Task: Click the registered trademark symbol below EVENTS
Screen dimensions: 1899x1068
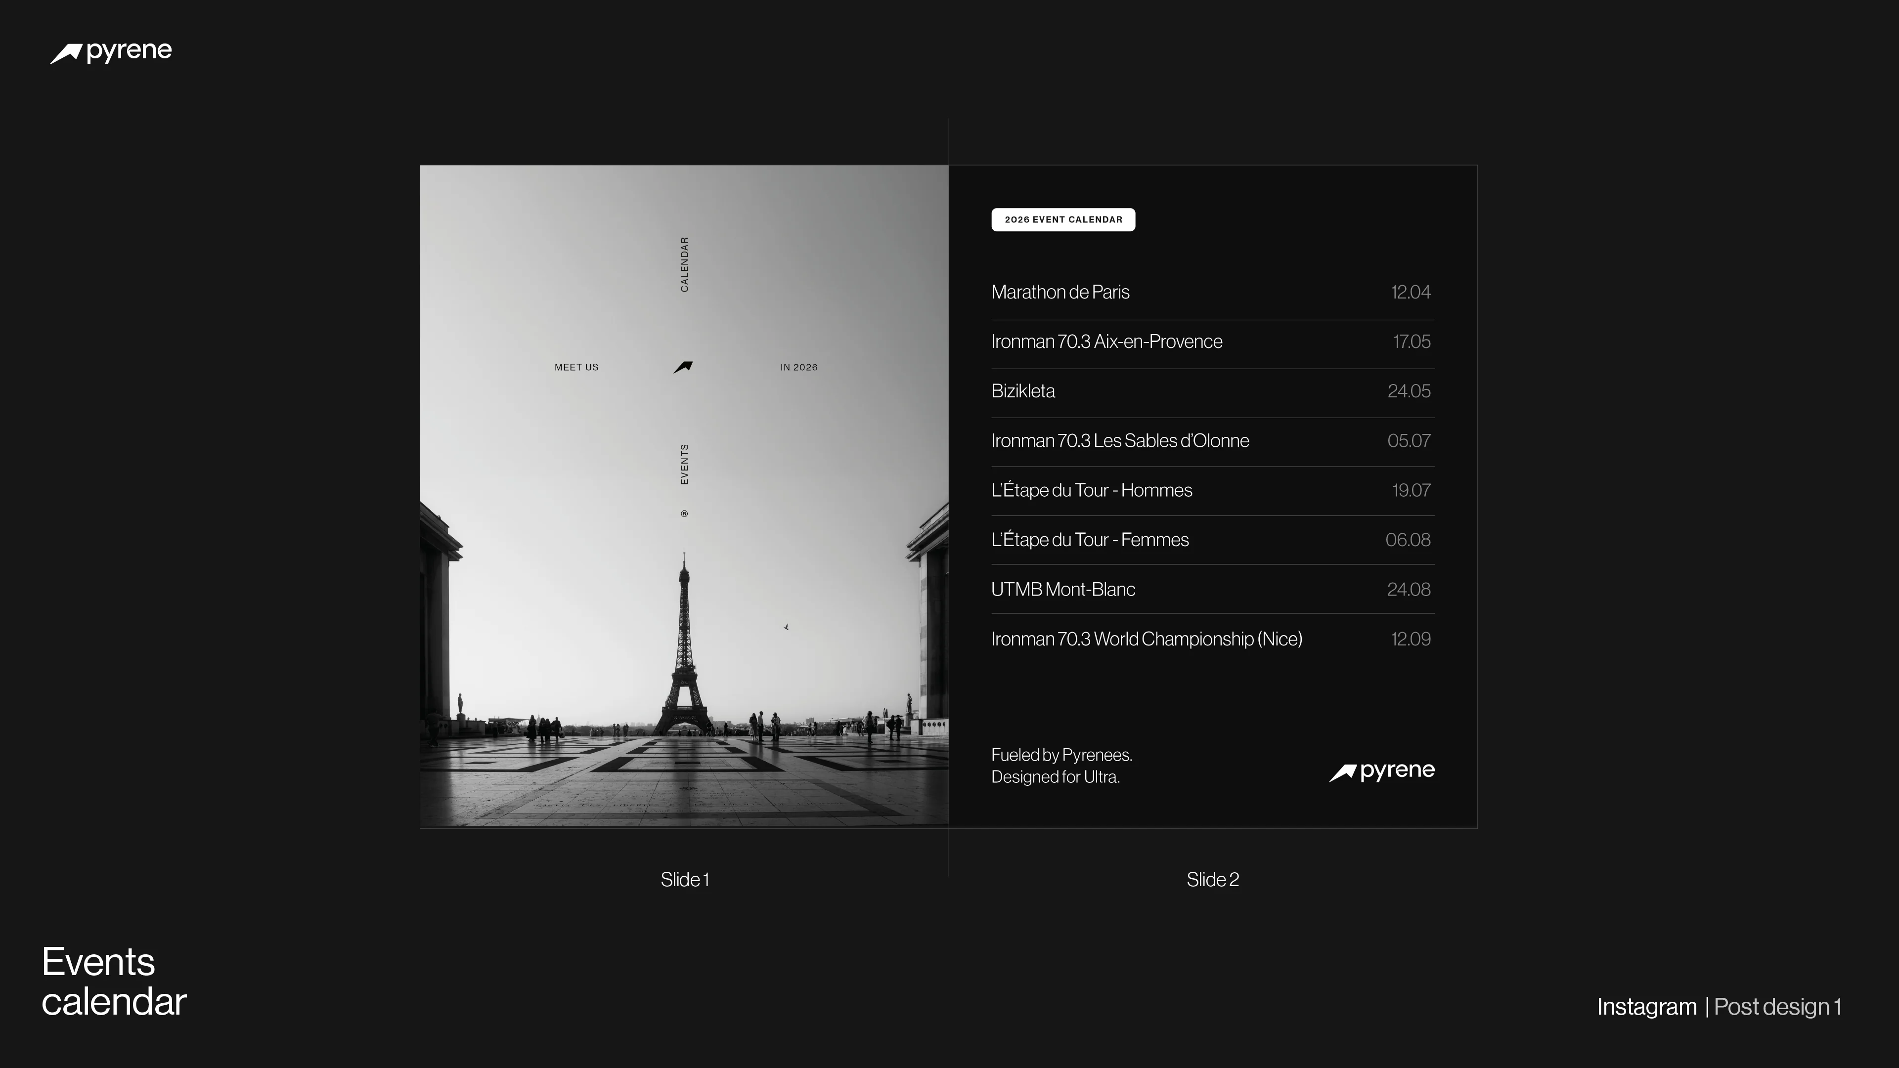Action: coord(684,513)
